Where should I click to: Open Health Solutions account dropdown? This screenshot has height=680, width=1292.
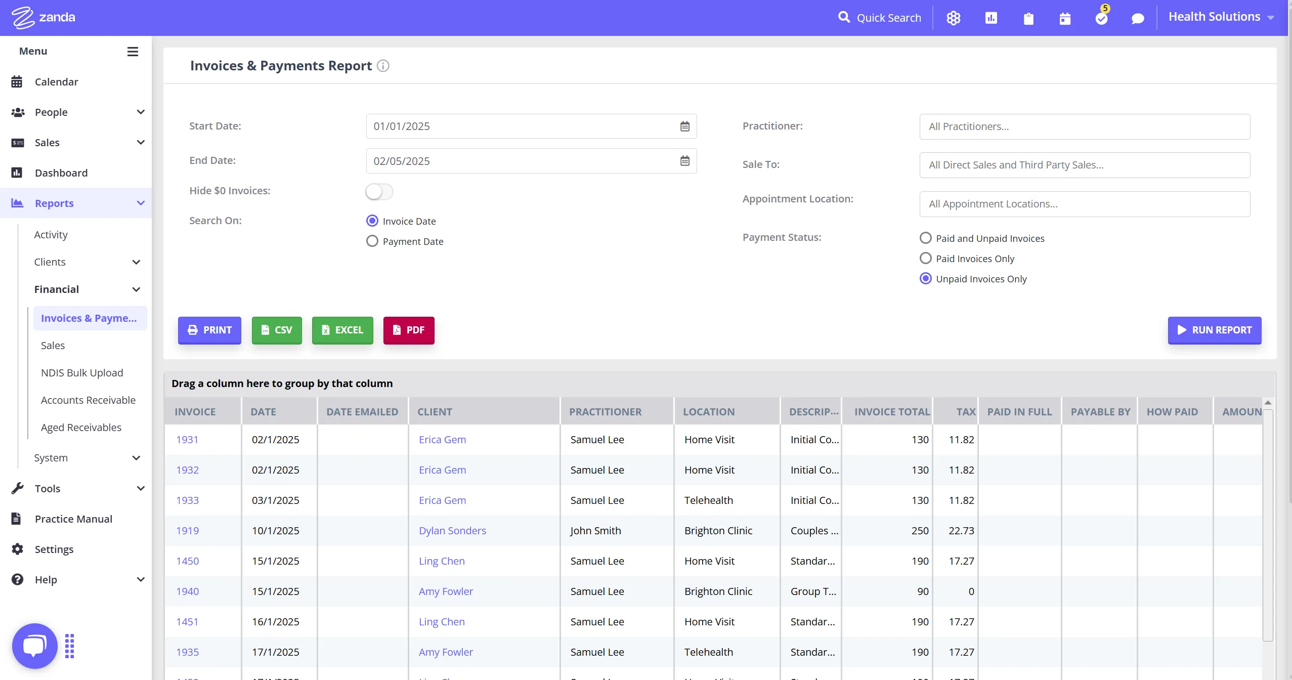[x=1221, y=17]
